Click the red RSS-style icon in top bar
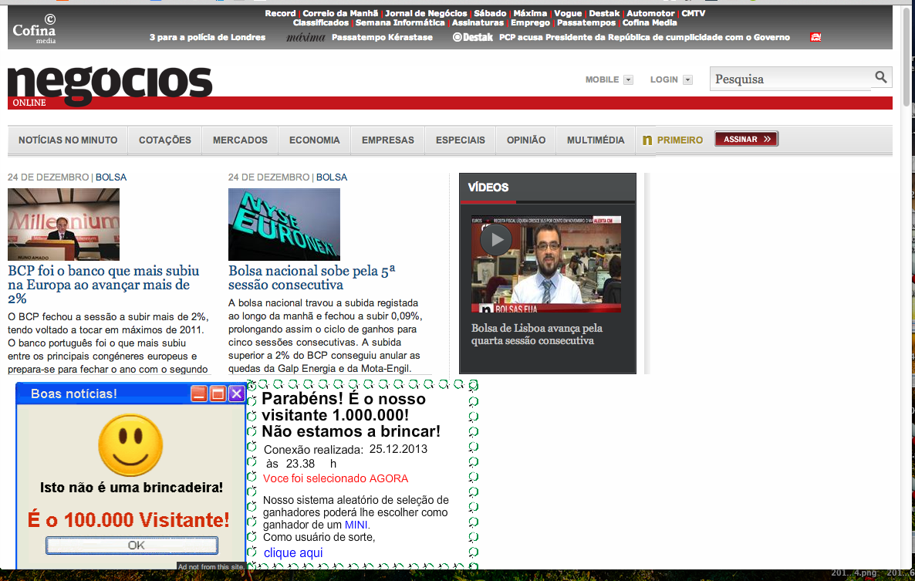This screenshot has width=915, height=581. point(815,37)
